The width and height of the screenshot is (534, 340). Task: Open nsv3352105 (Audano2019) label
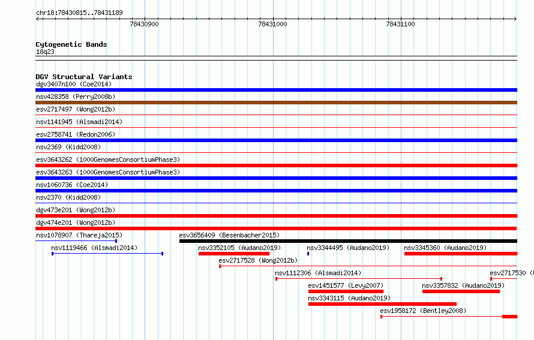coord(239,248)
